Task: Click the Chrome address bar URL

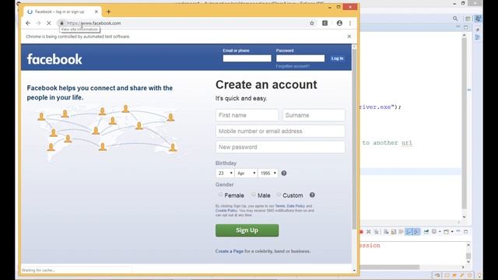Action: tap(93, 23)
